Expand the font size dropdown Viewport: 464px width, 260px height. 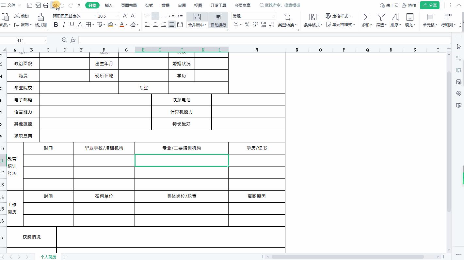pyautogui.click(x=118, y=16)
